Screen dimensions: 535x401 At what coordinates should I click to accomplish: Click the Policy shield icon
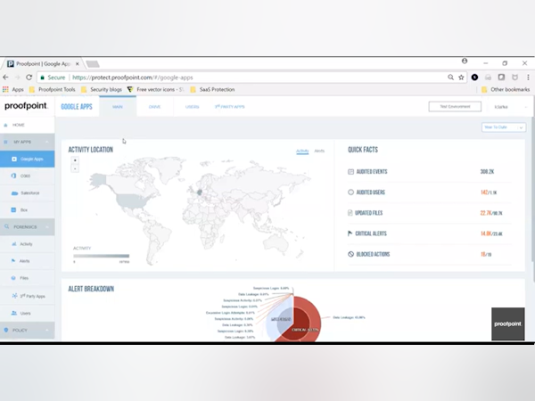pos(6,330)
